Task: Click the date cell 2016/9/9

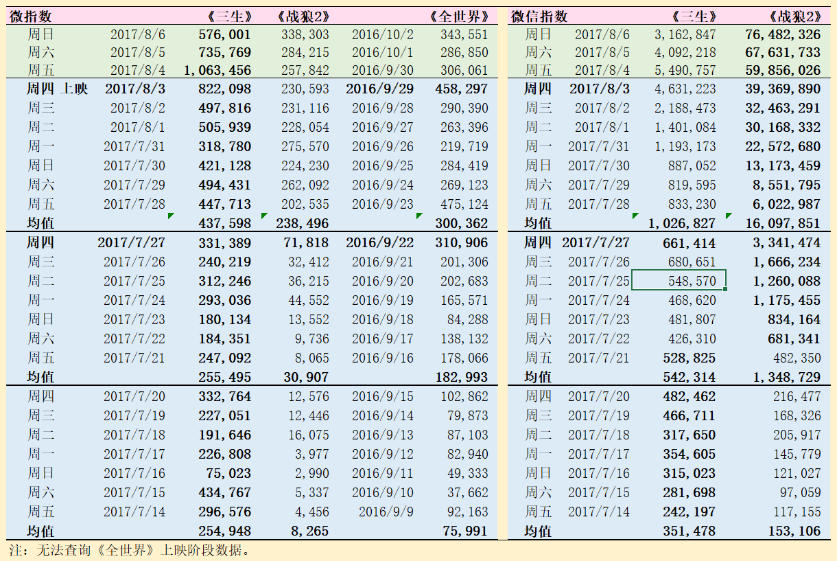Action: [x=386, y=512]
